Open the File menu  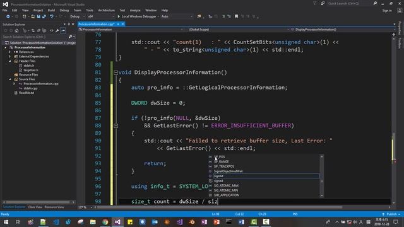tap(4, 10)
